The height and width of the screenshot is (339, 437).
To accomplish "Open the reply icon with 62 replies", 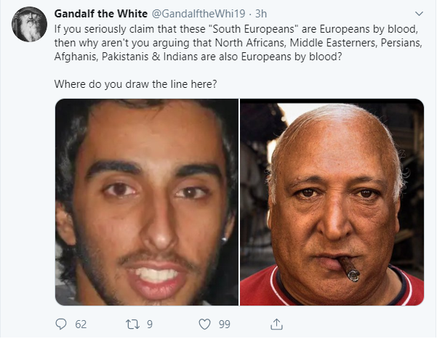I will click(61, 324).
